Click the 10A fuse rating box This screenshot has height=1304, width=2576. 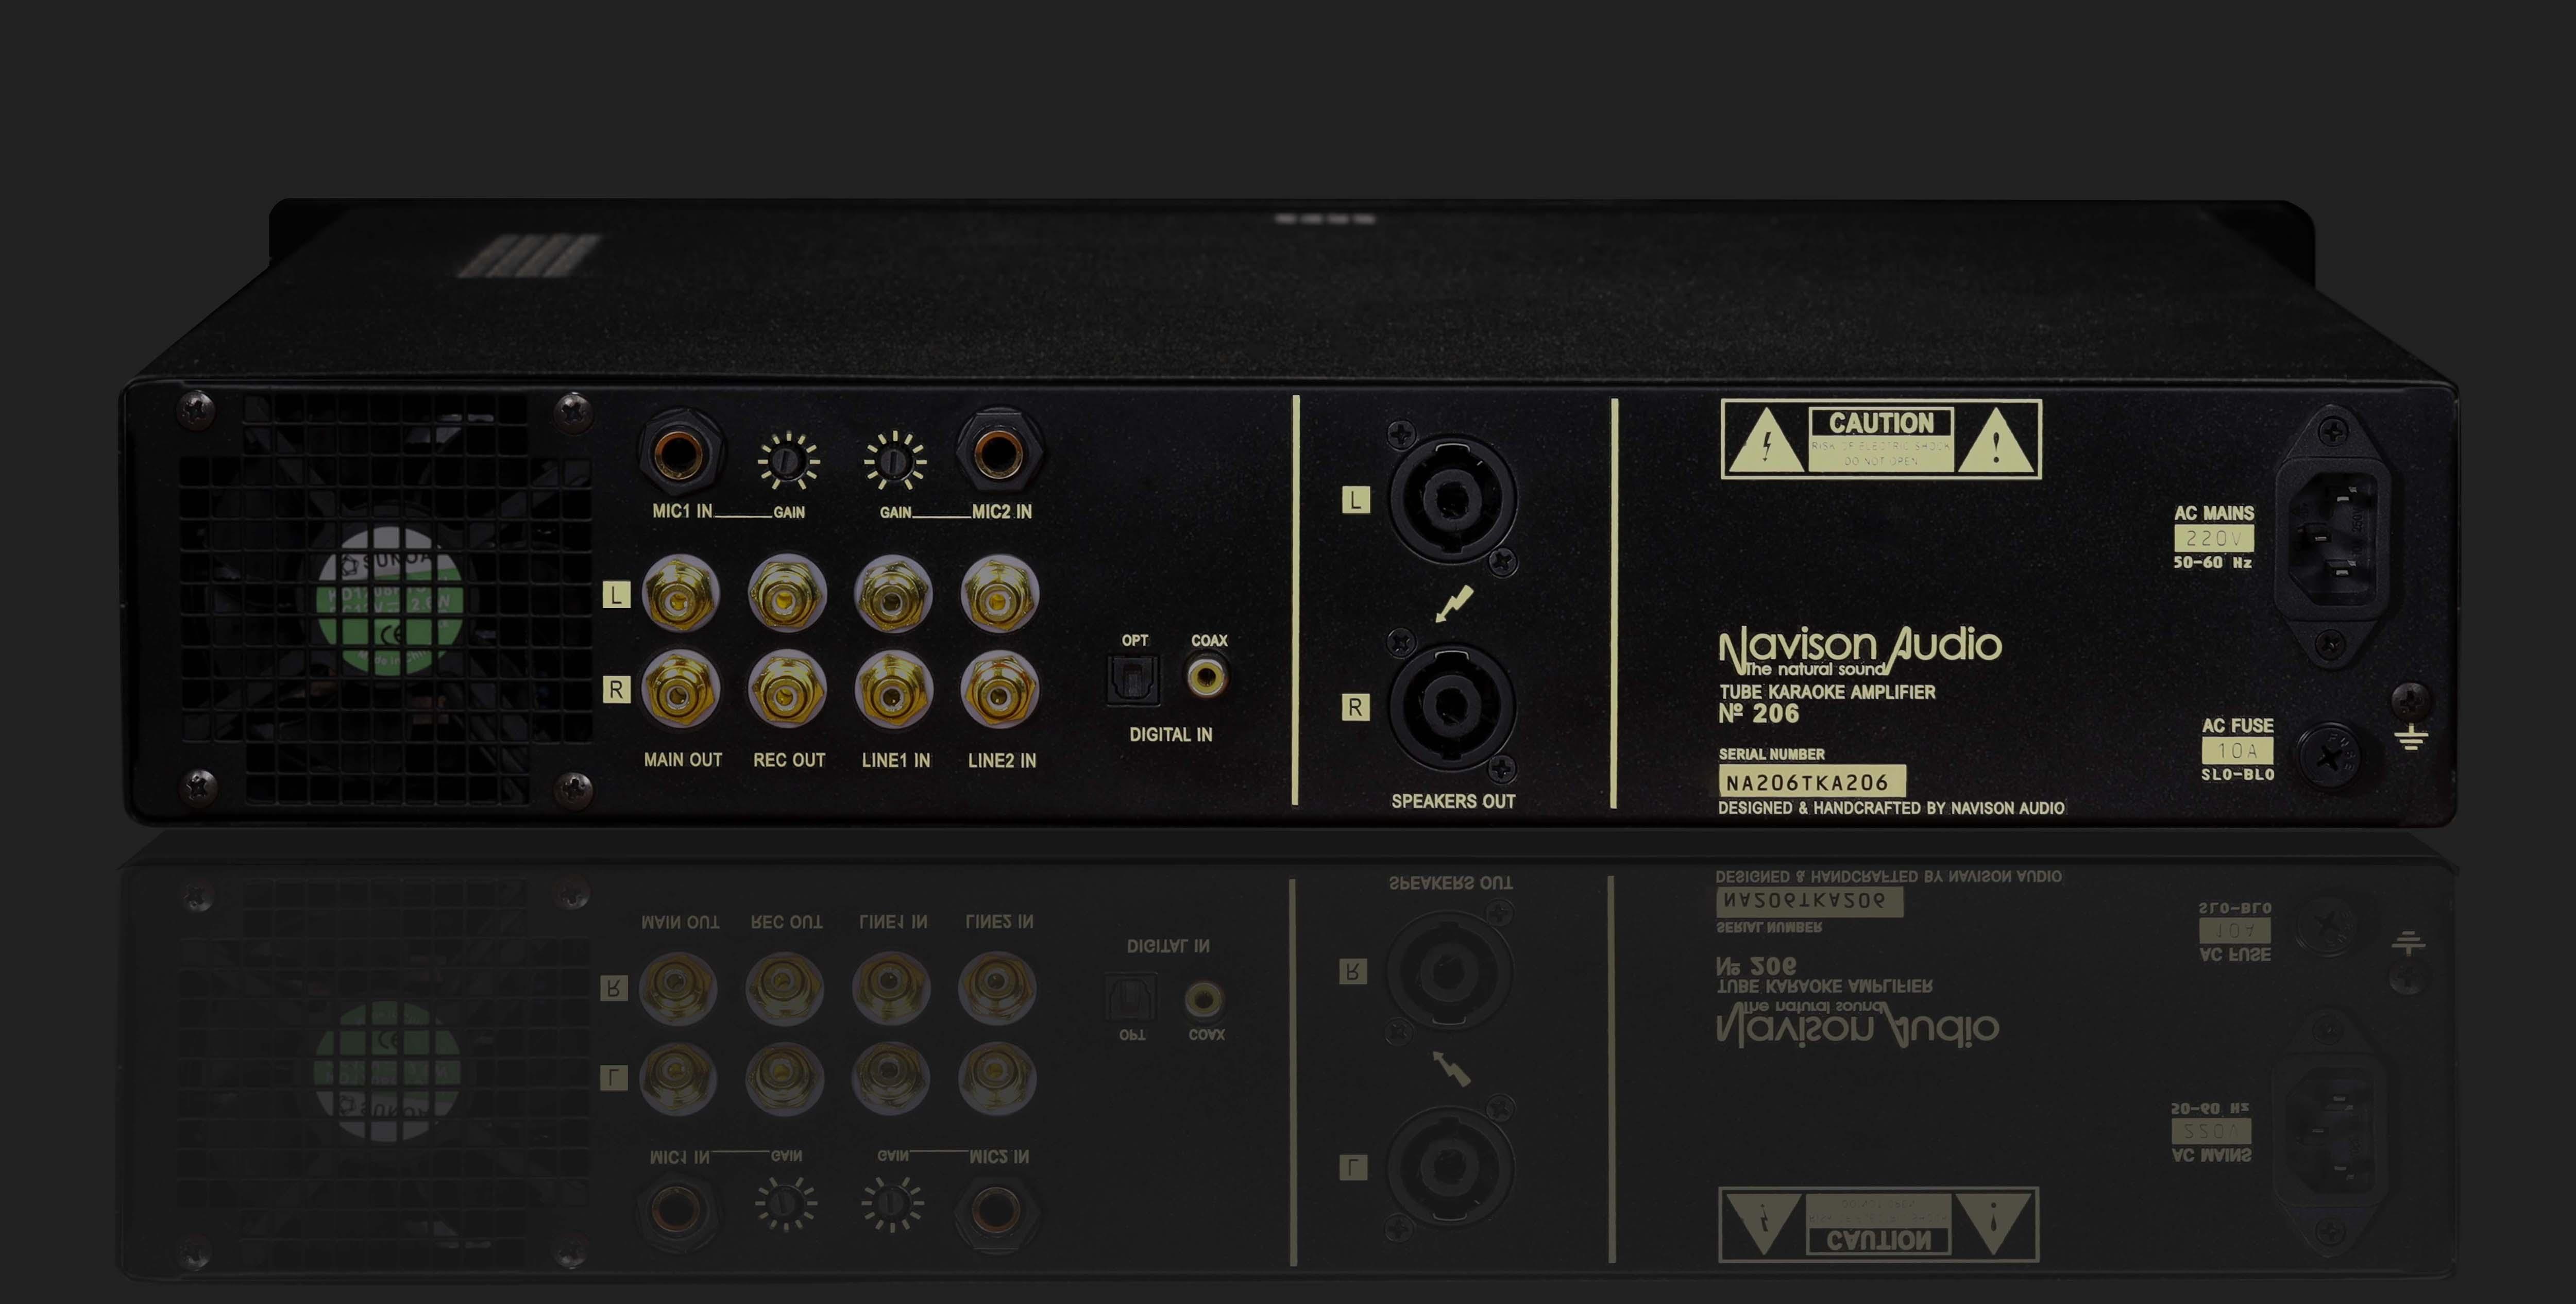pos(2237,750)
